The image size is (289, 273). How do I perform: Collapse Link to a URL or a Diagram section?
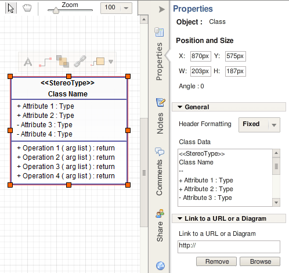180,218
